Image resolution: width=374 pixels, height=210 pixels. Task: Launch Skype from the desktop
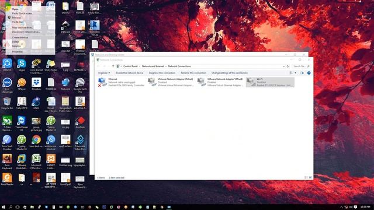click(22, 65)
